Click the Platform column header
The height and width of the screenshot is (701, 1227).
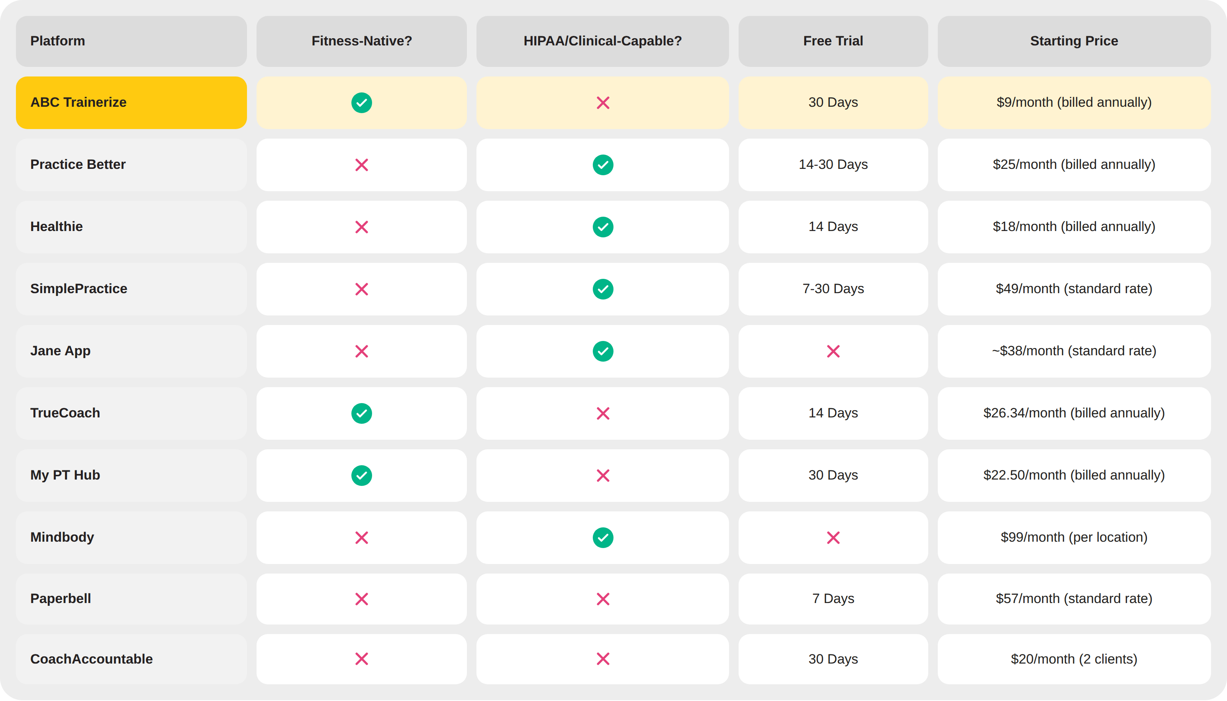[131, 41]
